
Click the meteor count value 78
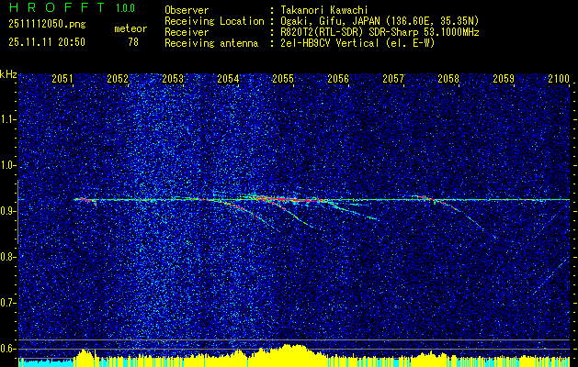pos(133,42)
